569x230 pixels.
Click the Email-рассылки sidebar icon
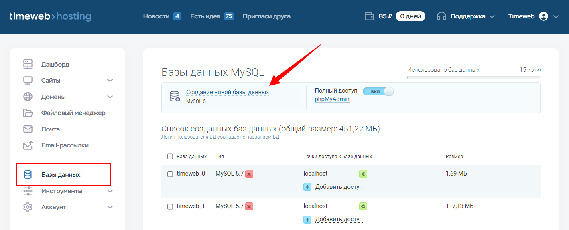pos(28,145)
